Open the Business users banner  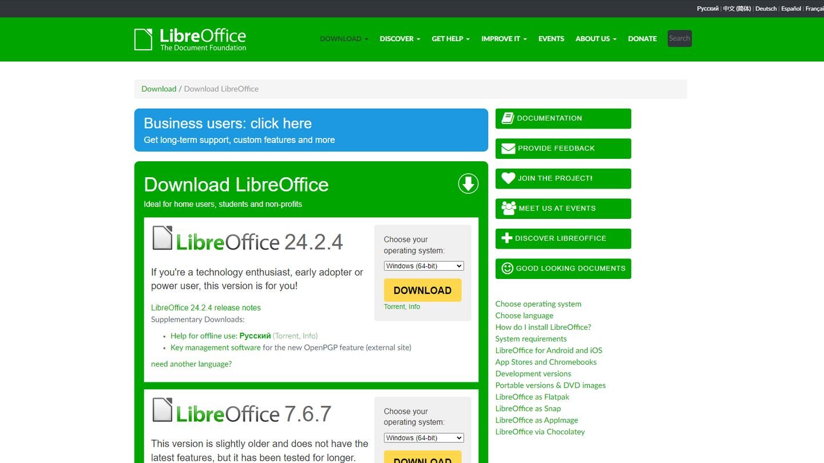311,130
